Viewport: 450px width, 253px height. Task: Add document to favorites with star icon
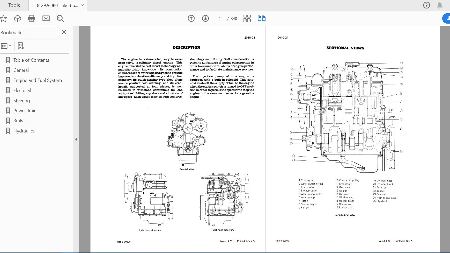(4, 18)
